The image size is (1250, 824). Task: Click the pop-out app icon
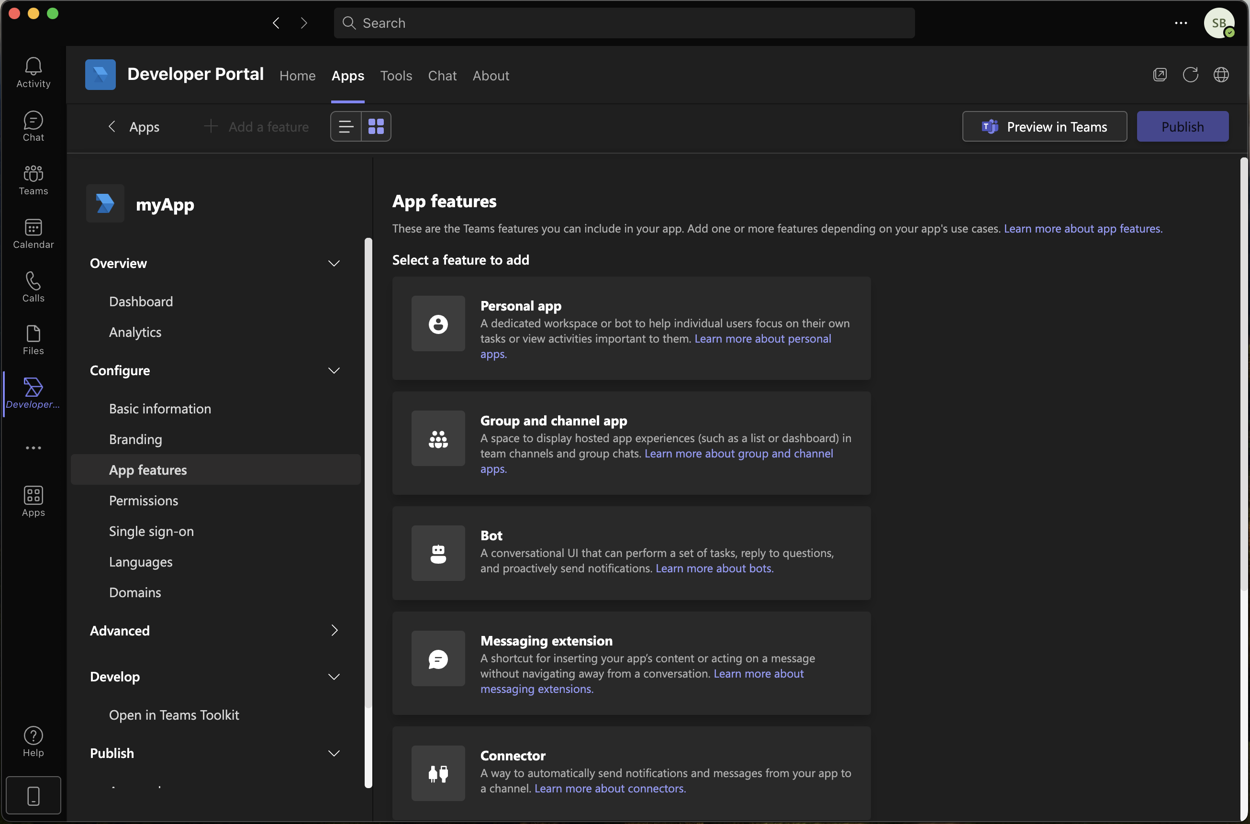1160,75
